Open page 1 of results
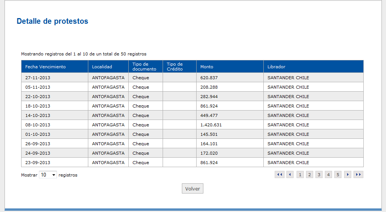The image size is (386, 212). tap(300, 175)
